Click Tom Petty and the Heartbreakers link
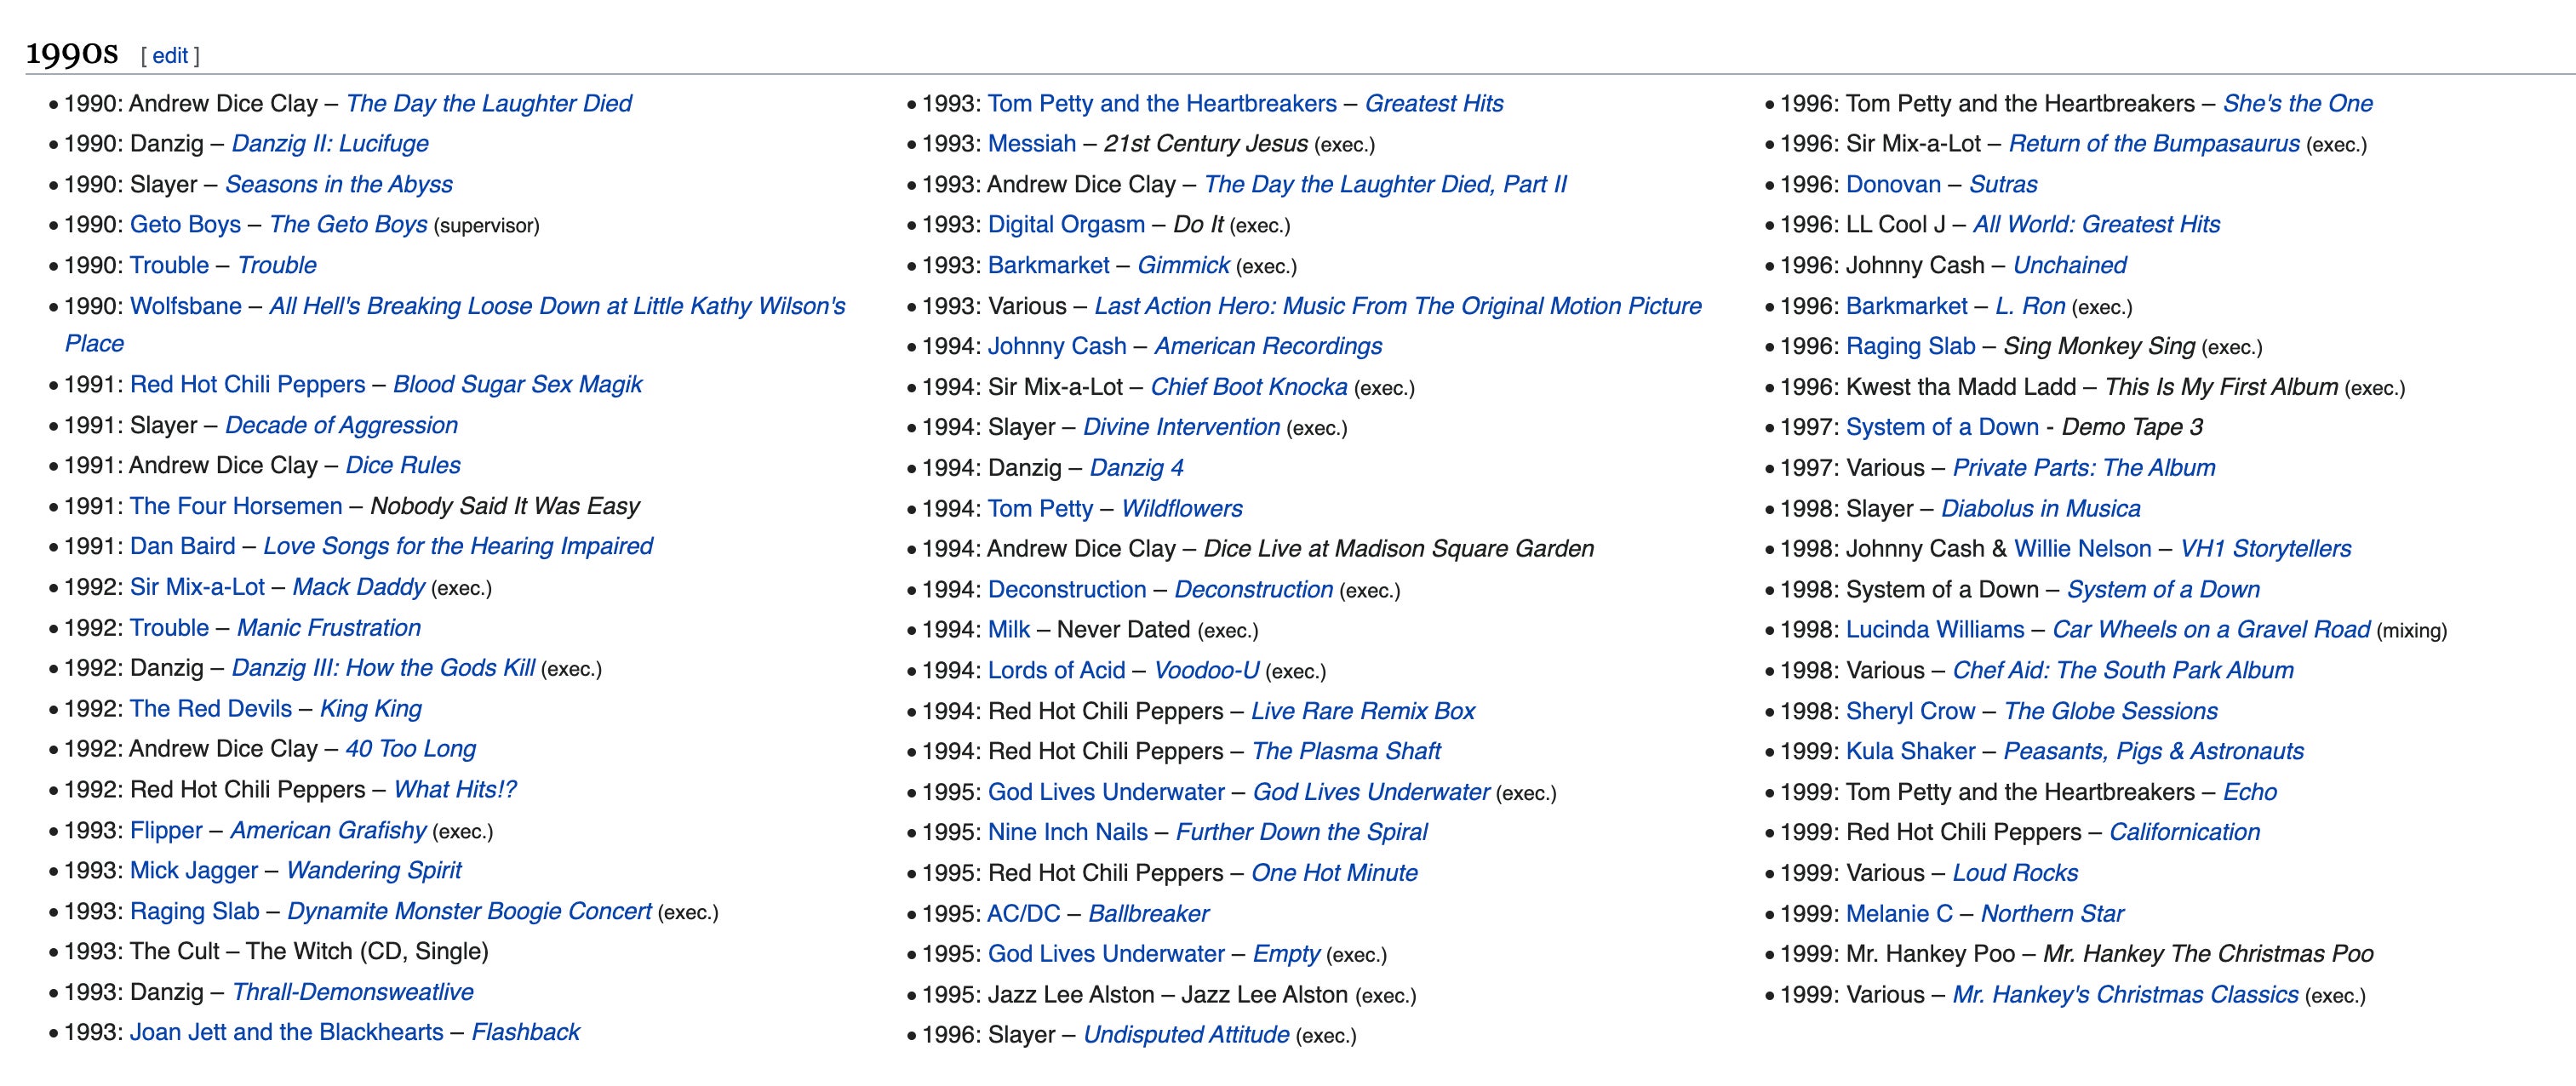The height and width of the screenshot is (1086, 2576). coord(1161,103)
